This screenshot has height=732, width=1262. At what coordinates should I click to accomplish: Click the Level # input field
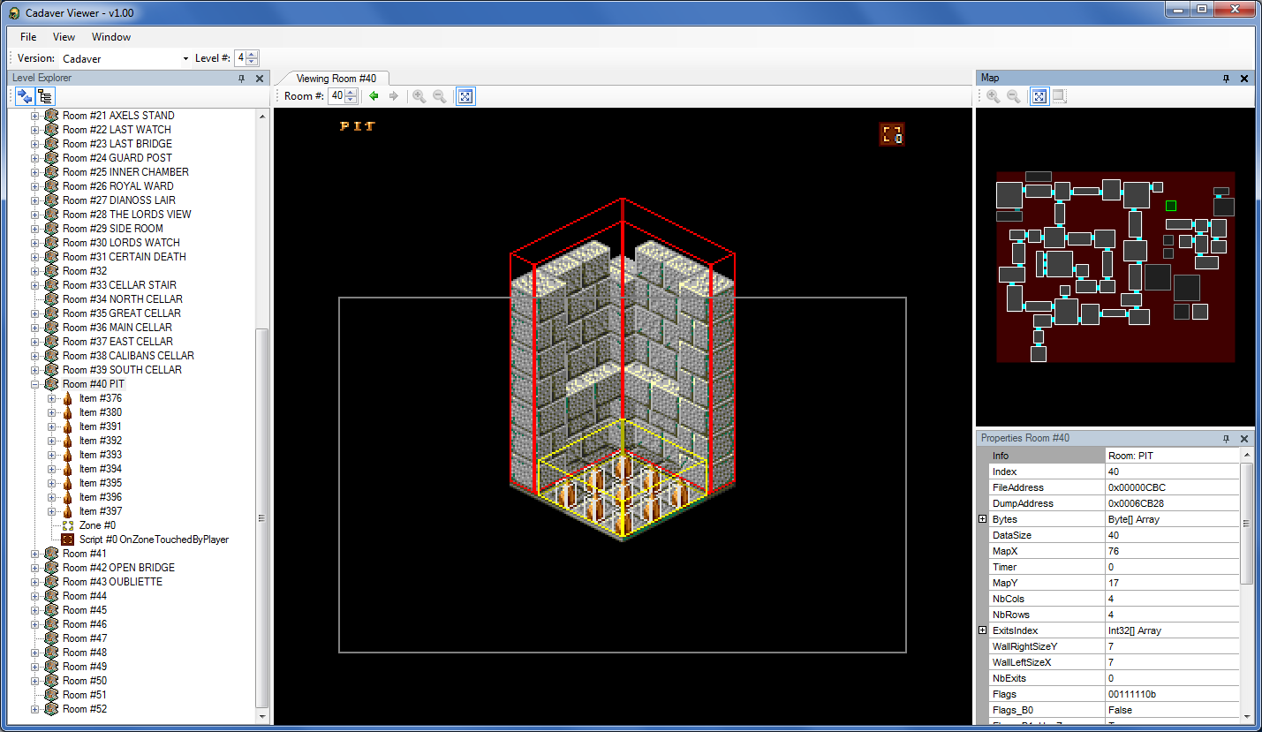241,58
